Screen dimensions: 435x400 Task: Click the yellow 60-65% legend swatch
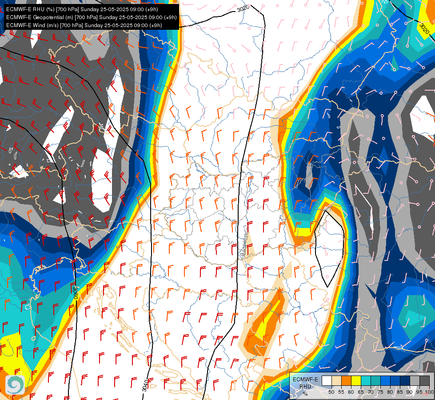(356, 381)
